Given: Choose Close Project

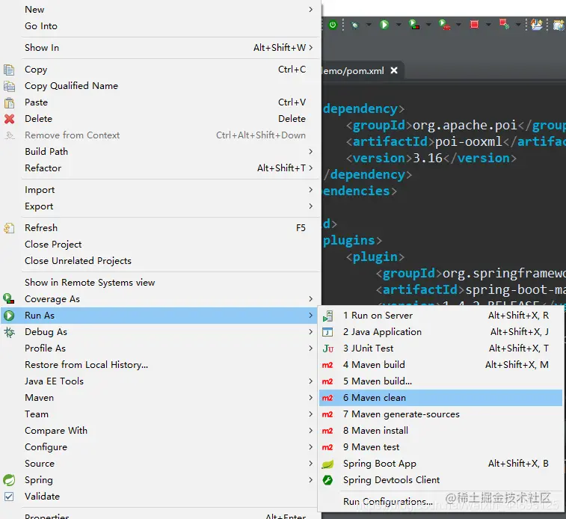Looking at the screenshot, I should (161, 245).
